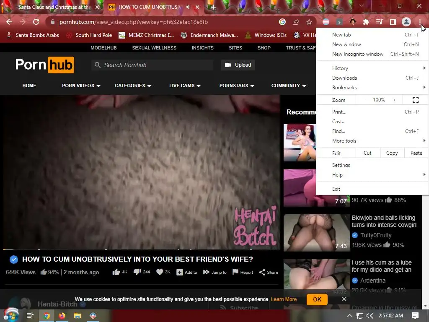The height and width of the screenshot is (322, 429).
Task: Switch to the Santa Claus and Christmas tab
Action: 54,7
